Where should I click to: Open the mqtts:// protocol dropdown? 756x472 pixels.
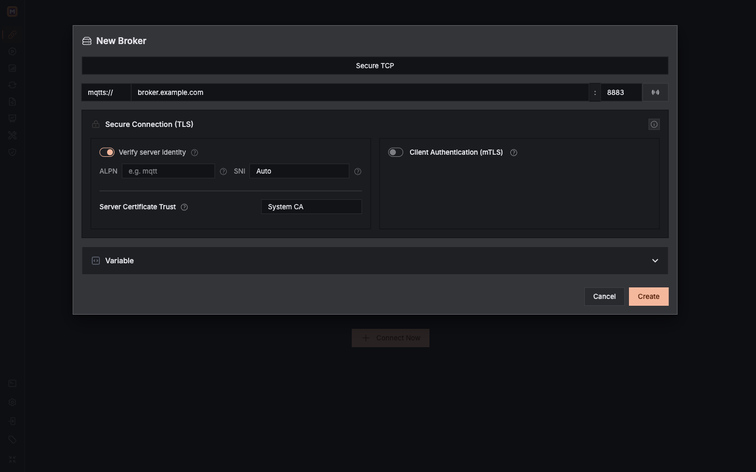[x=106, y=92]
